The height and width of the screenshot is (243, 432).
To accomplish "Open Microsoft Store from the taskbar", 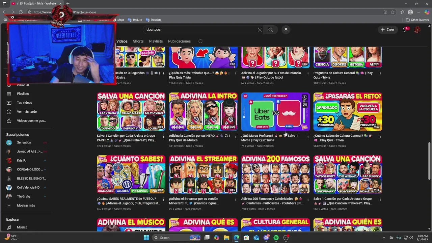I will pos(246,238).
